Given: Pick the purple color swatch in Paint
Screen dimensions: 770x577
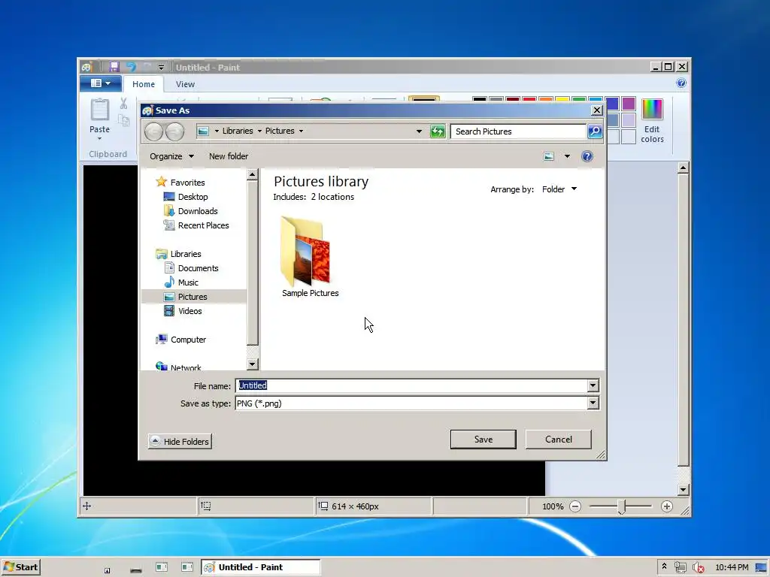Looking at the screenshot, I should tap(629, 104).
